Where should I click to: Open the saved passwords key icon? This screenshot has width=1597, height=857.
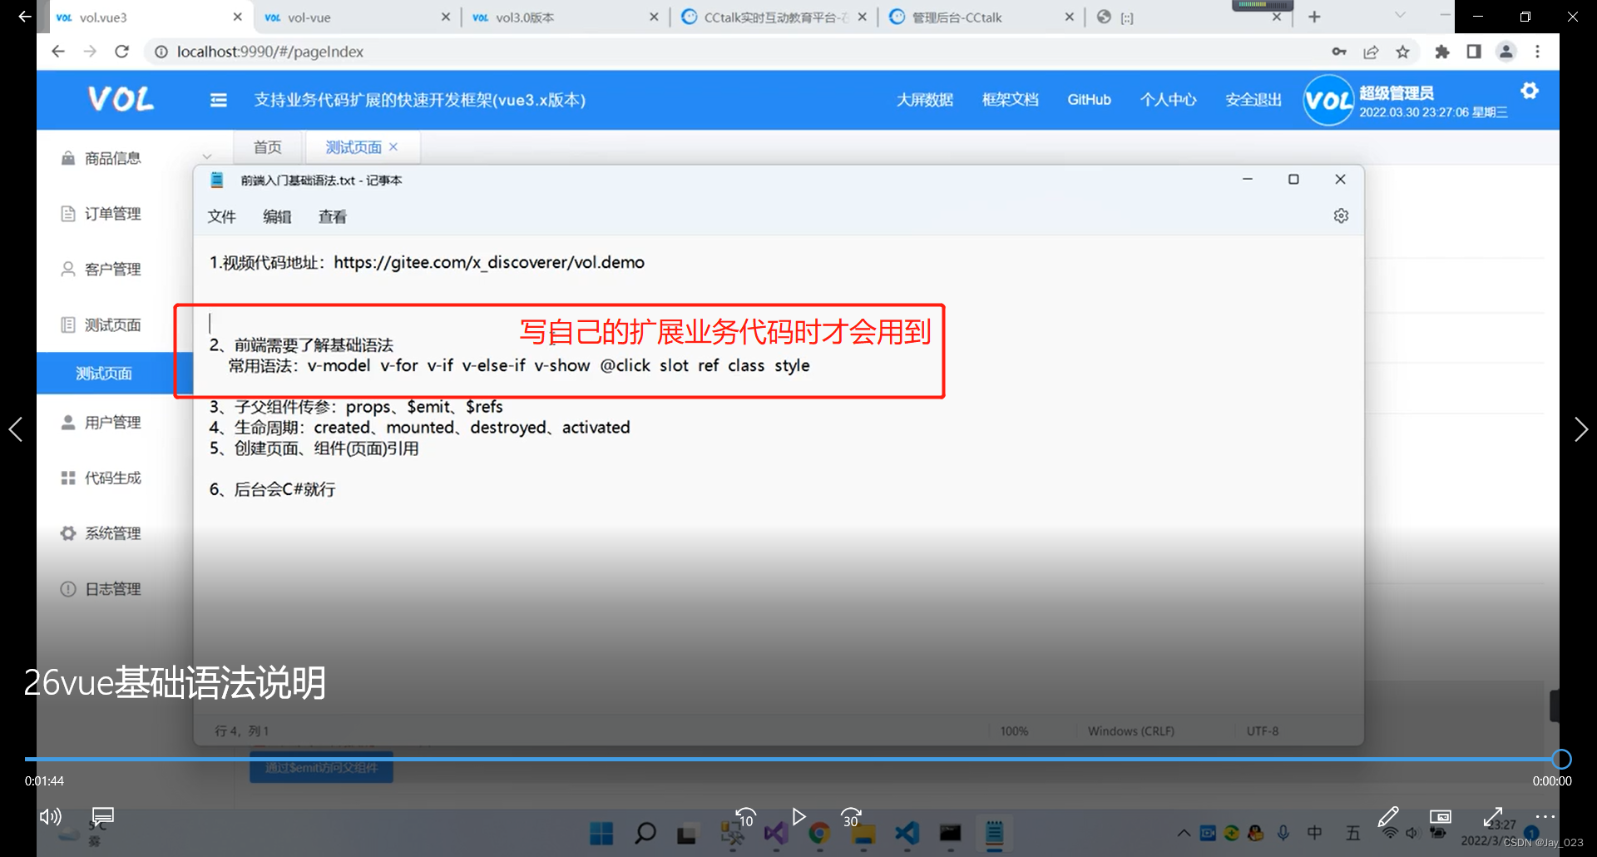1339,52
